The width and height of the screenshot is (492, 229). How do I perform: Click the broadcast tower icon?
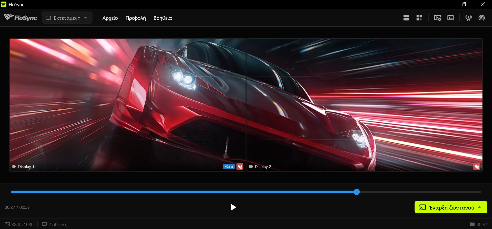click(x=469, y=18)
